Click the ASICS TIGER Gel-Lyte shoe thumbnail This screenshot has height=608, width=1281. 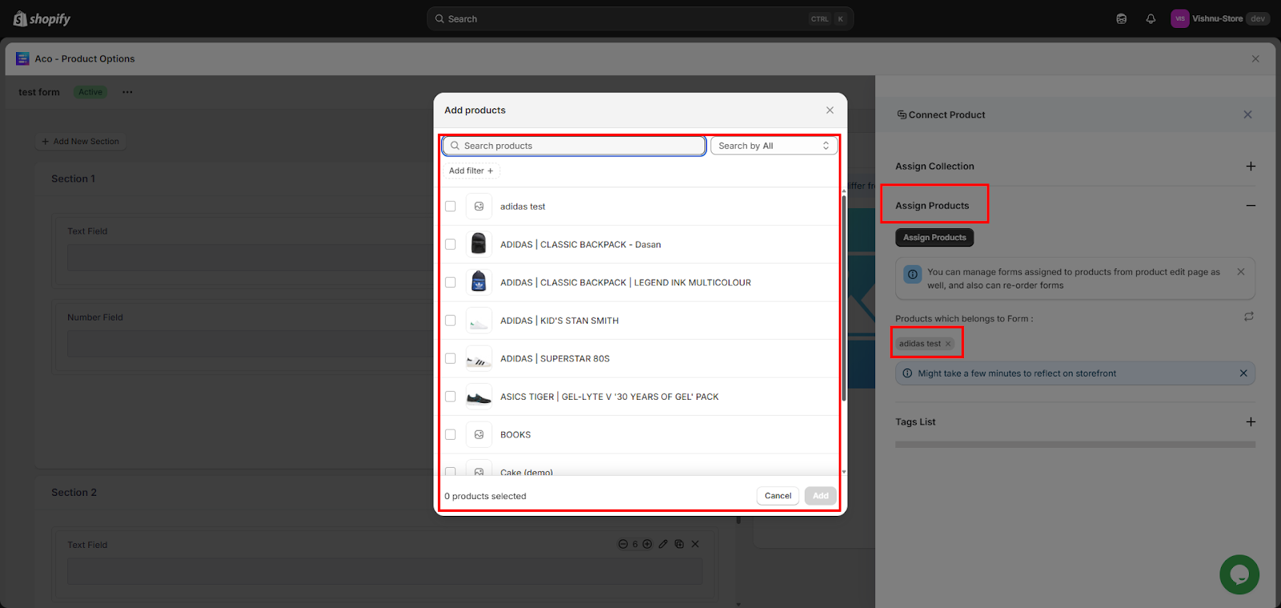(479, 397)
